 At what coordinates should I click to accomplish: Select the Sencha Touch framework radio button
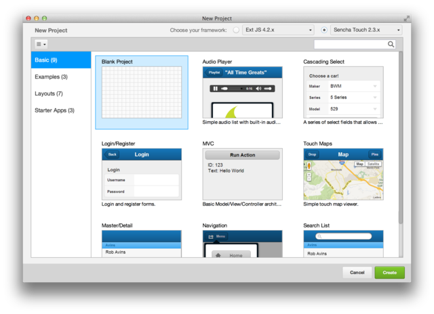pos(323,30)
